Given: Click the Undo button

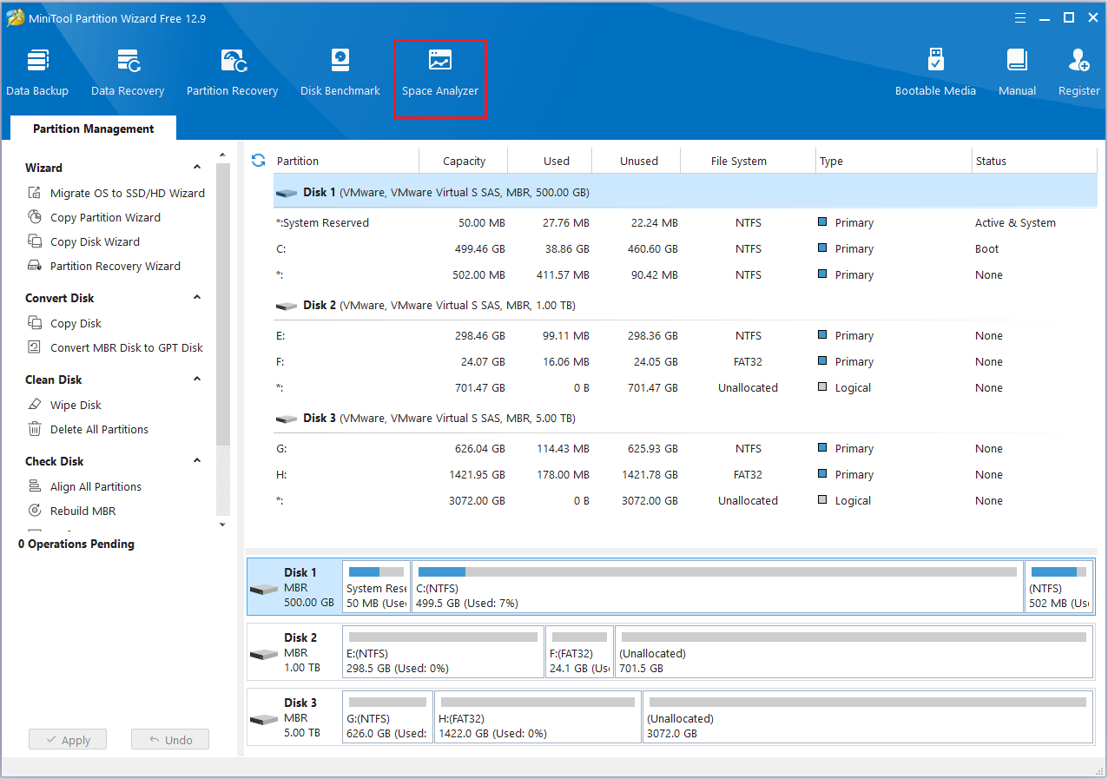Looking at the screenshot, I should point(169,739).
